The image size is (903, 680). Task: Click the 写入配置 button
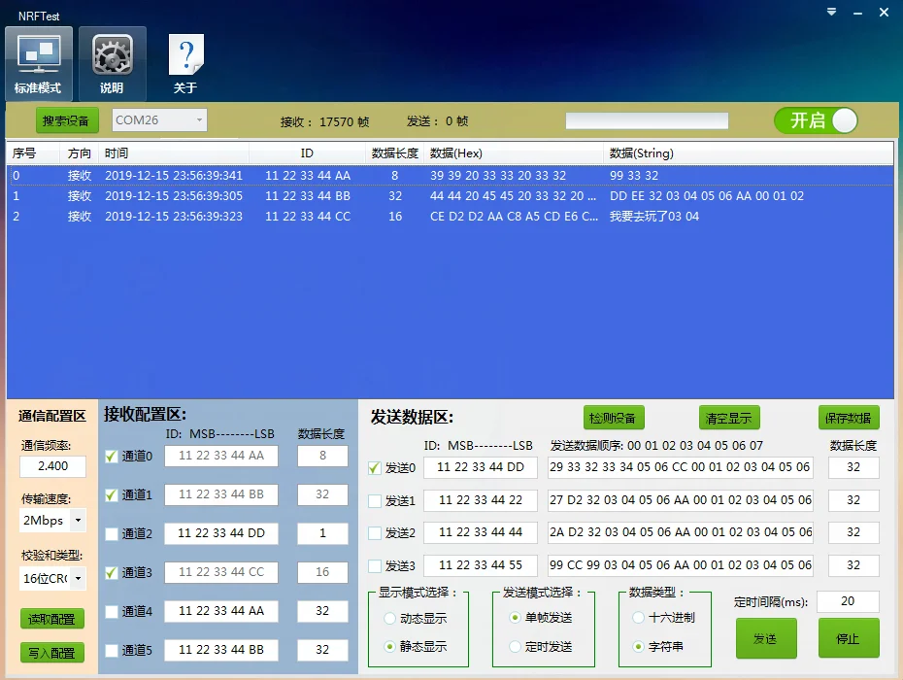pos(51,653)
